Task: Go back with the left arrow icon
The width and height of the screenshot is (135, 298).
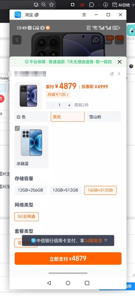Action: [17, 40]
